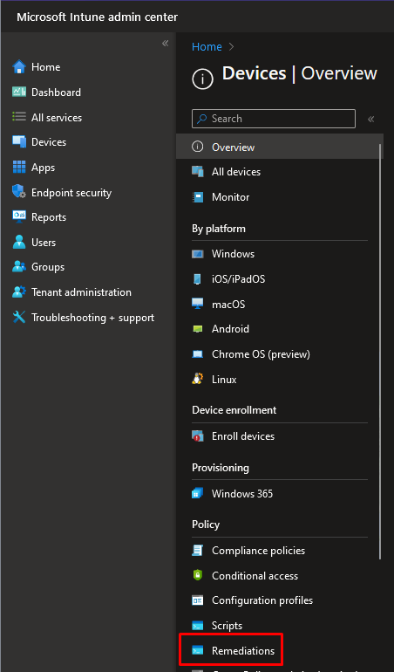The width and height of the screenshot is (394, 672).
Task: Click the Microsoft Intune admin center title
Action: click(x=98, y=17)
